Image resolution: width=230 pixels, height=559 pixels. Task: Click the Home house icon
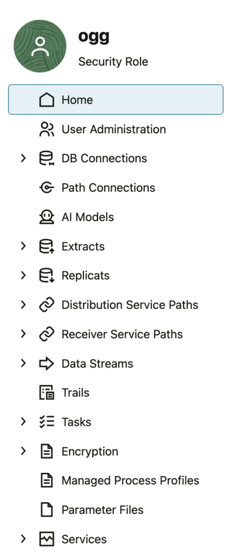coord(47,100)
